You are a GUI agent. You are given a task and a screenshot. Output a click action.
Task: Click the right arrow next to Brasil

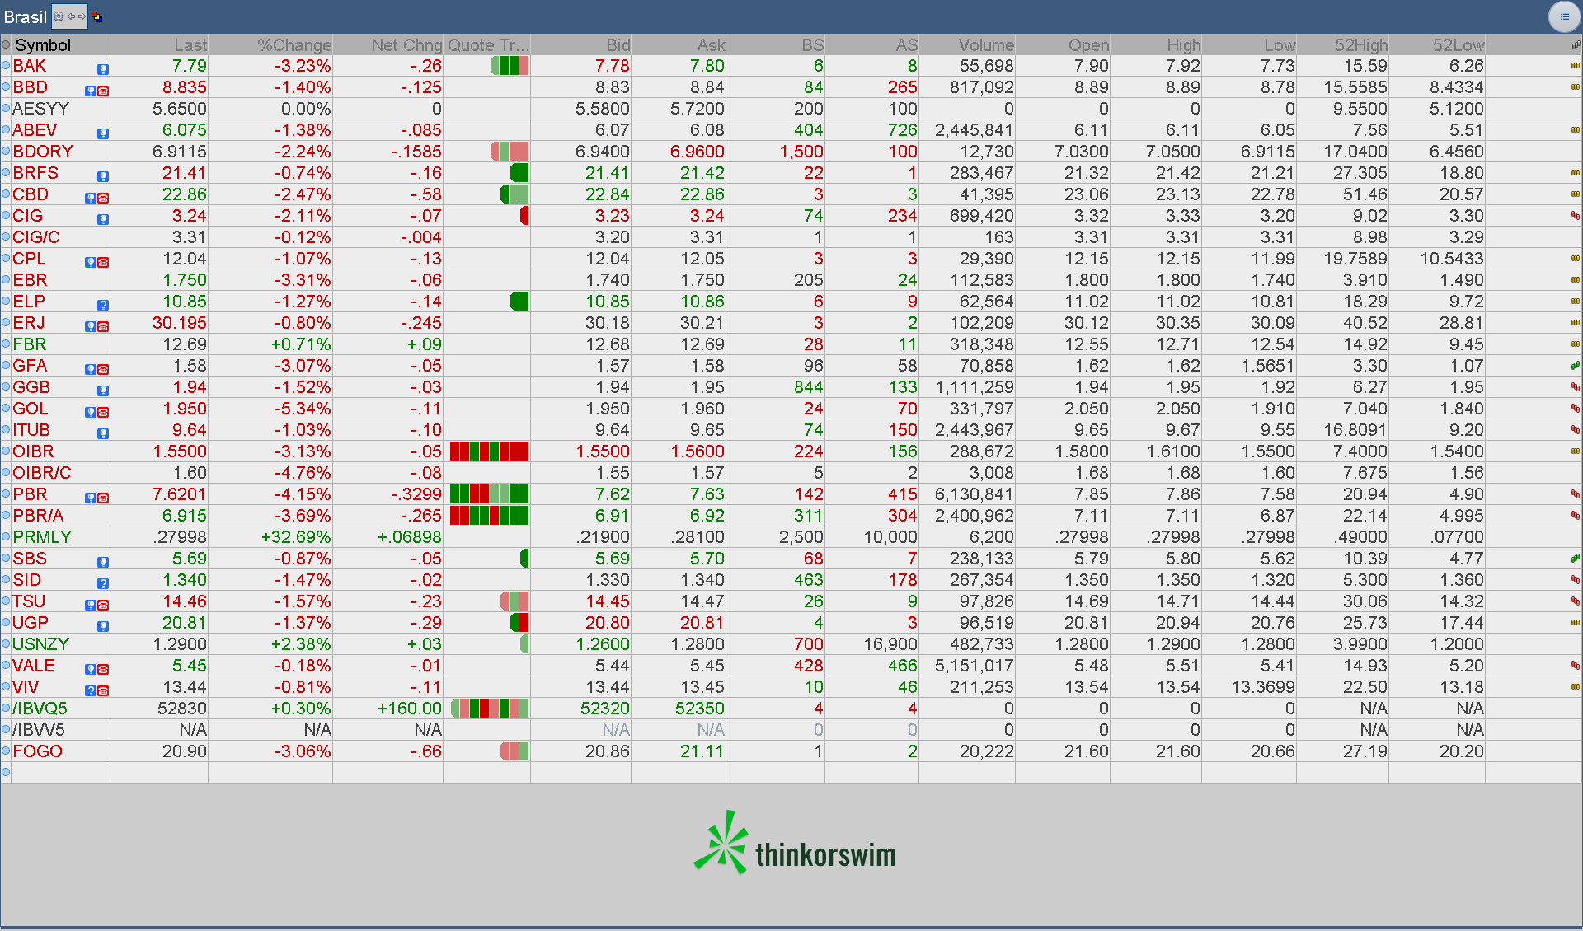[x=82, y=16]
